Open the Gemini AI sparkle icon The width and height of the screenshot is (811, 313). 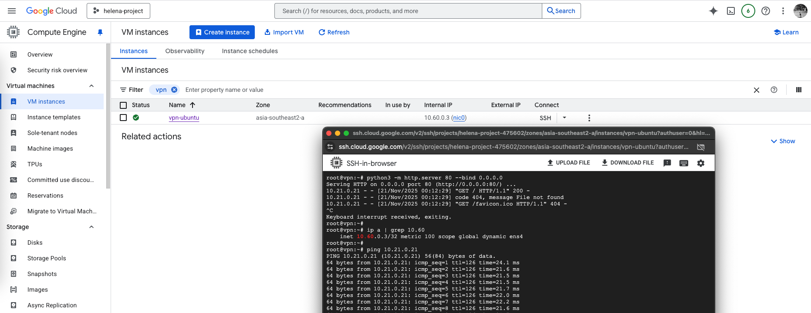pyautogui.click(x=713, y=11)
